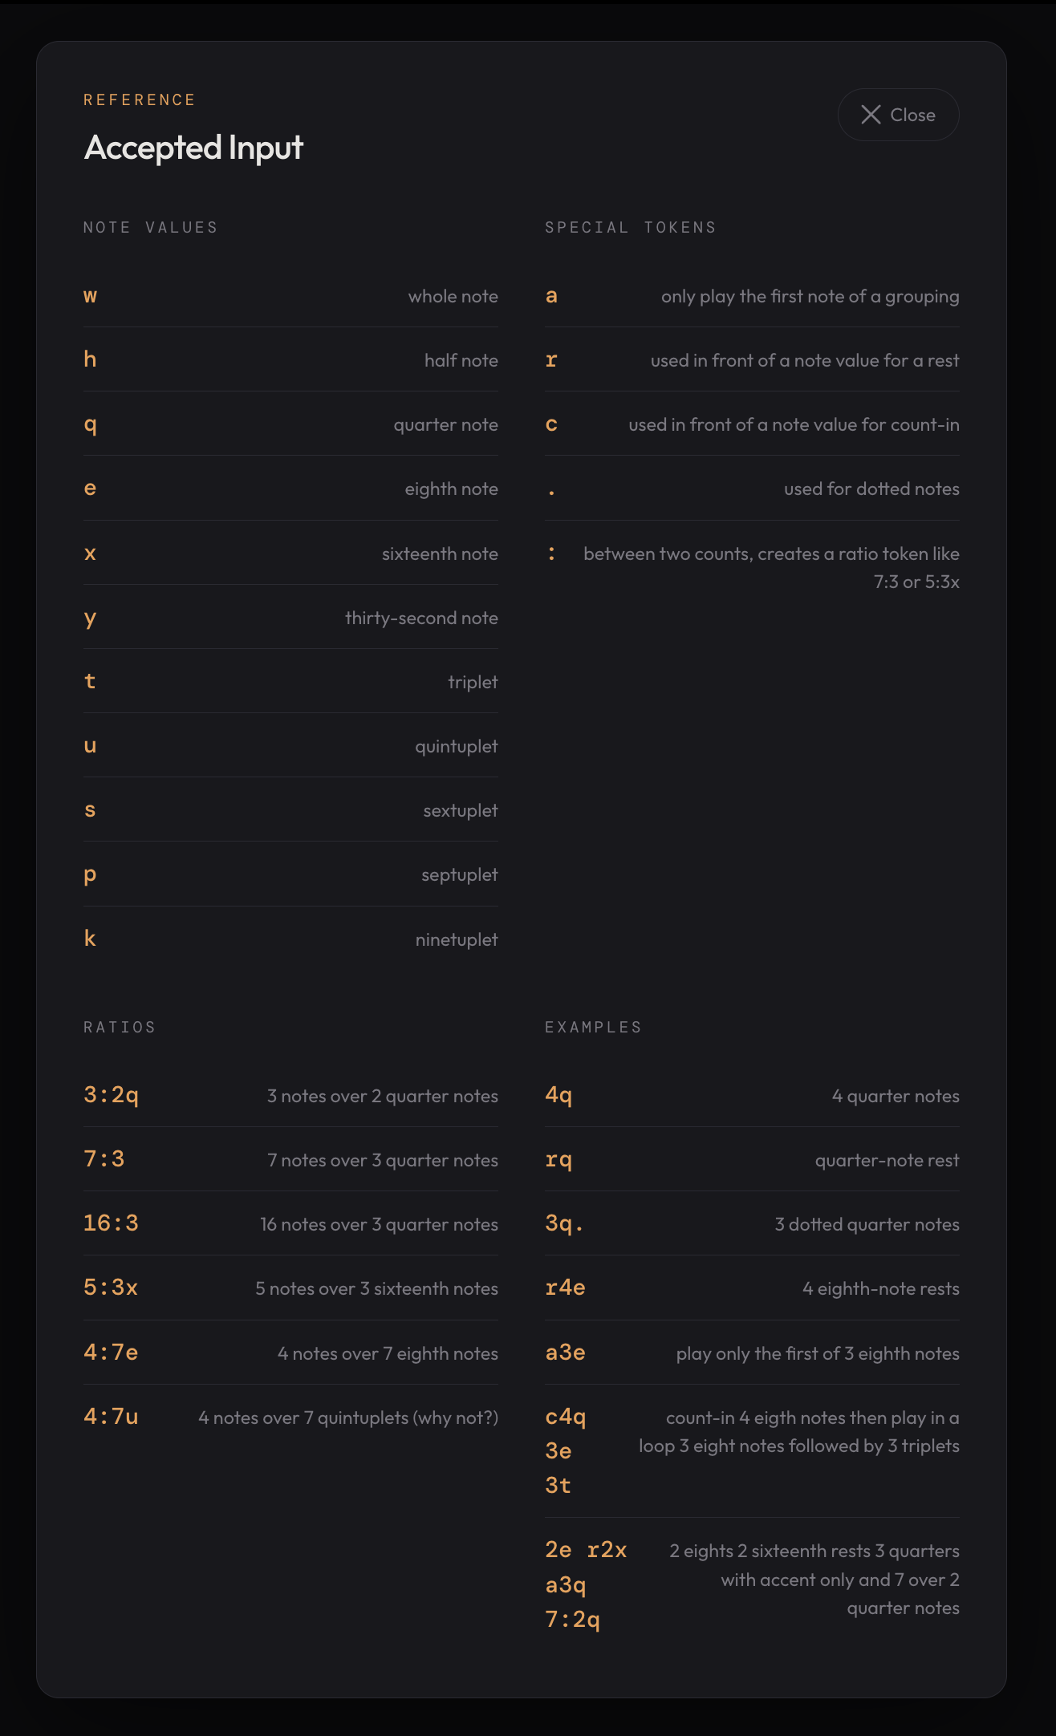Click the whole note token 'w'

click(90, 296)
